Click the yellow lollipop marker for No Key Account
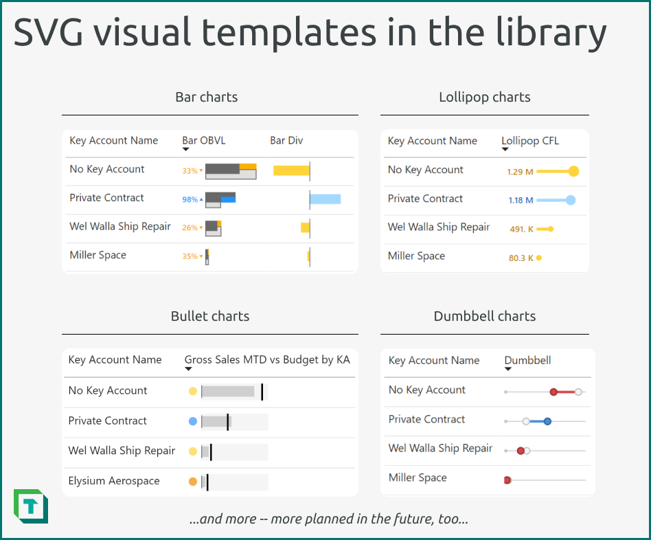 coord(573,171)
